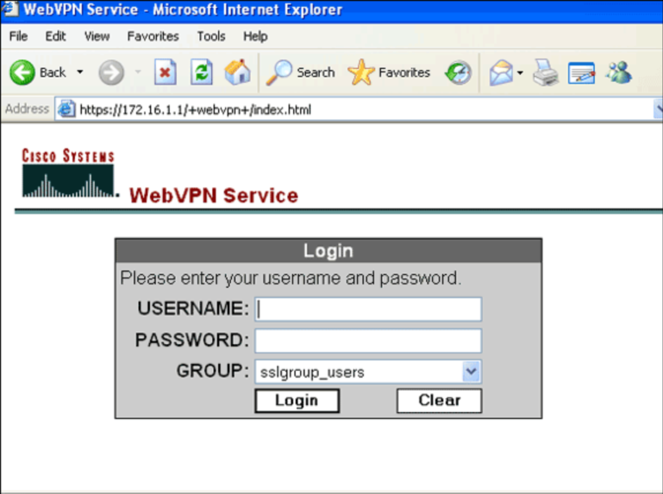Open the Search magnifier toolbar button
This screenshot has height=494, width=663.
tap(300, 72)
